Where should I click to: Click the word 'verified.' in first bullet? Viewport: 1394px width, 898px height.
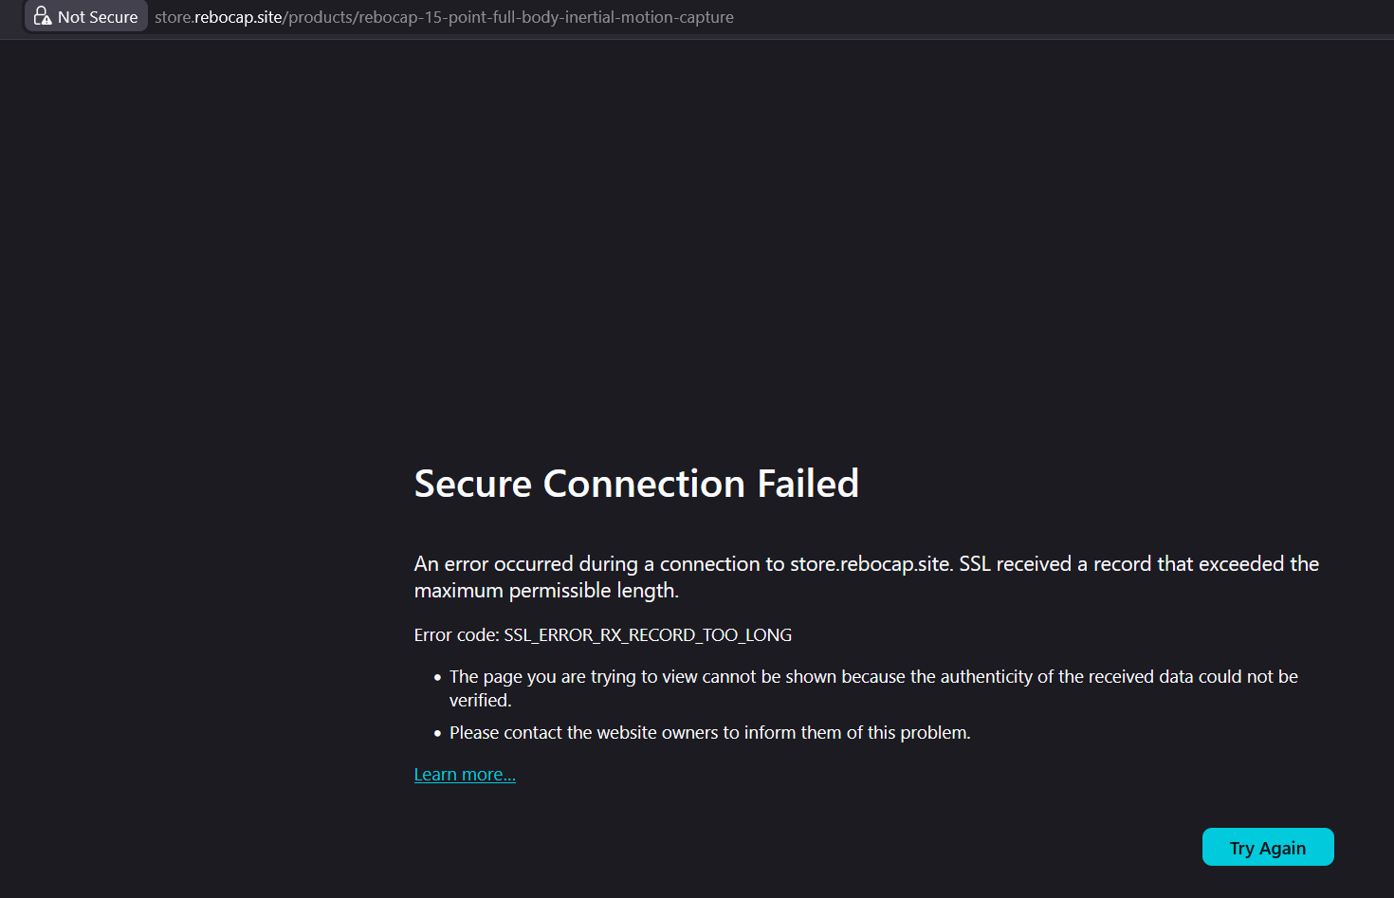pos(480,701)
